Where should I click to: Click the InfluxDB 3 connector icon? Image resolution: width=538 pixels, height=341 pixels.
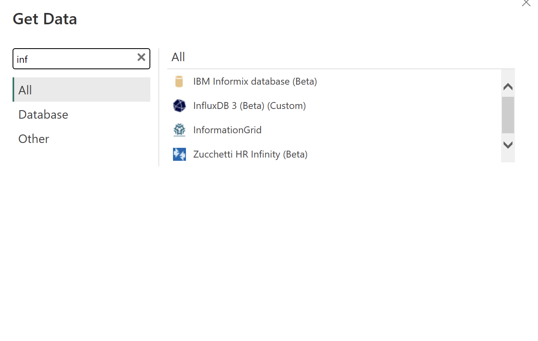tap(179, 106)
